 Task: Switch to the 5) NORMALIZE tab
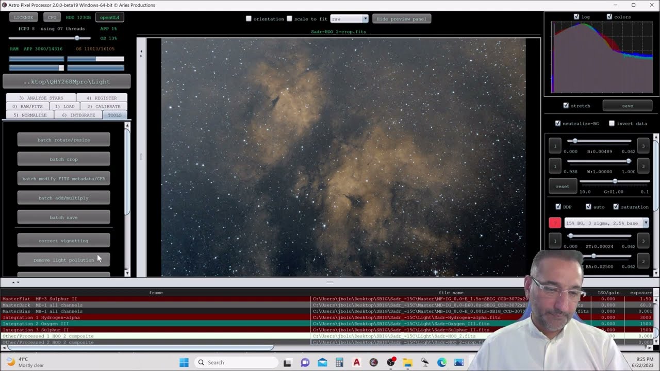[30, 115]
